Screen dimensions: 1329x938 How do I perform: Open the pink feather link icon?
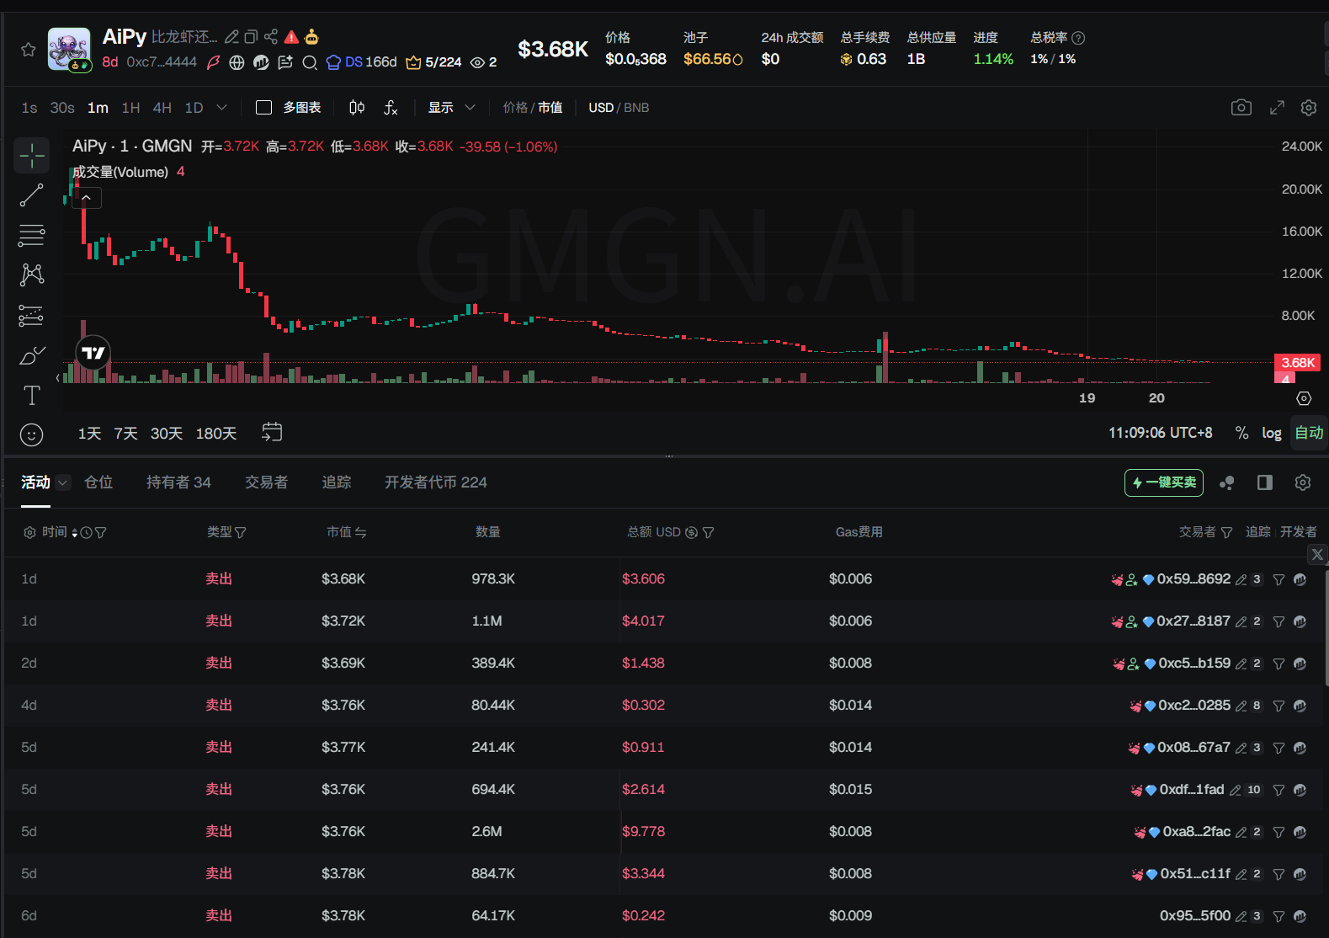click(x=214, y=62)
